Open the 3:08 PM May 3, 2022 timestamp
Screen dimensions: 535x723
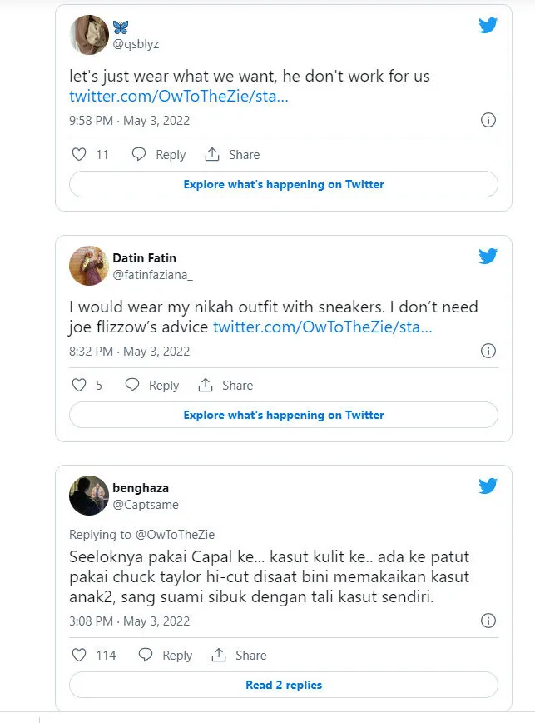(129, 621)
